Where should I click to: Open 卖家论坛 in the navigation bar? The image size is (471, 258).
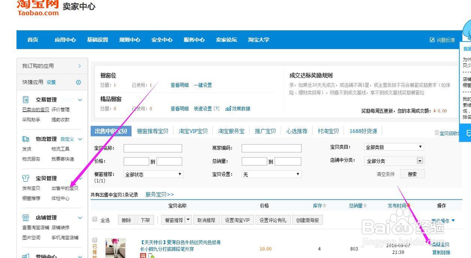click(227, 40)
